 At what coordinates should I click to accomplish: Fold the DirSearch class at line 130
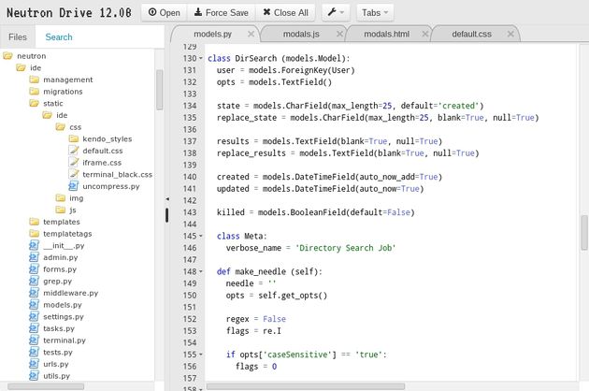coord(201,58)
